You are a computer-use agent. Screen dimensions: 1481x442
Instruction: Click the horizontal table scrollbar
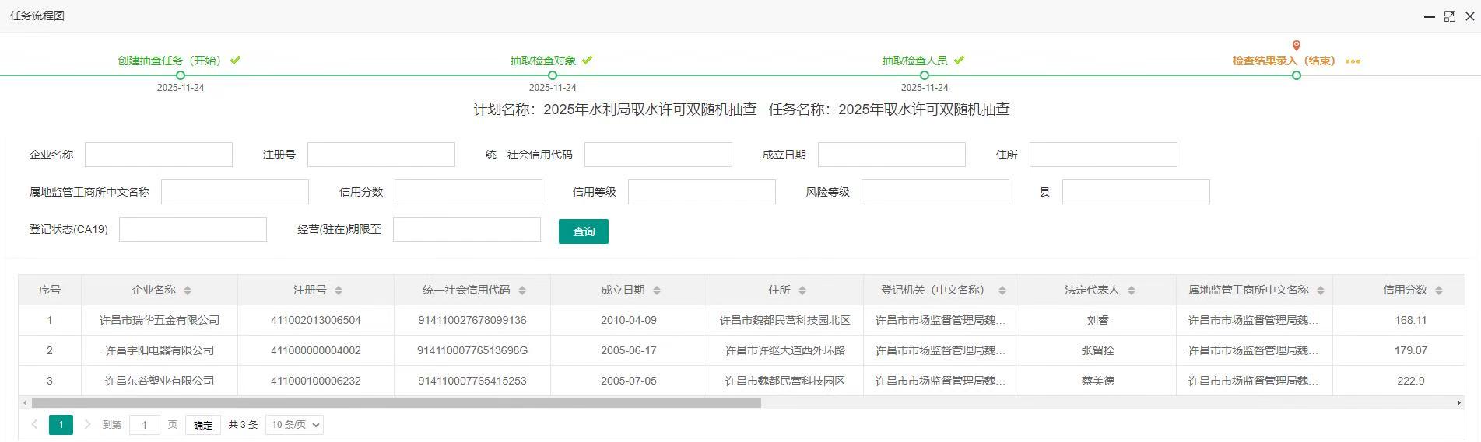coord(396,402)
